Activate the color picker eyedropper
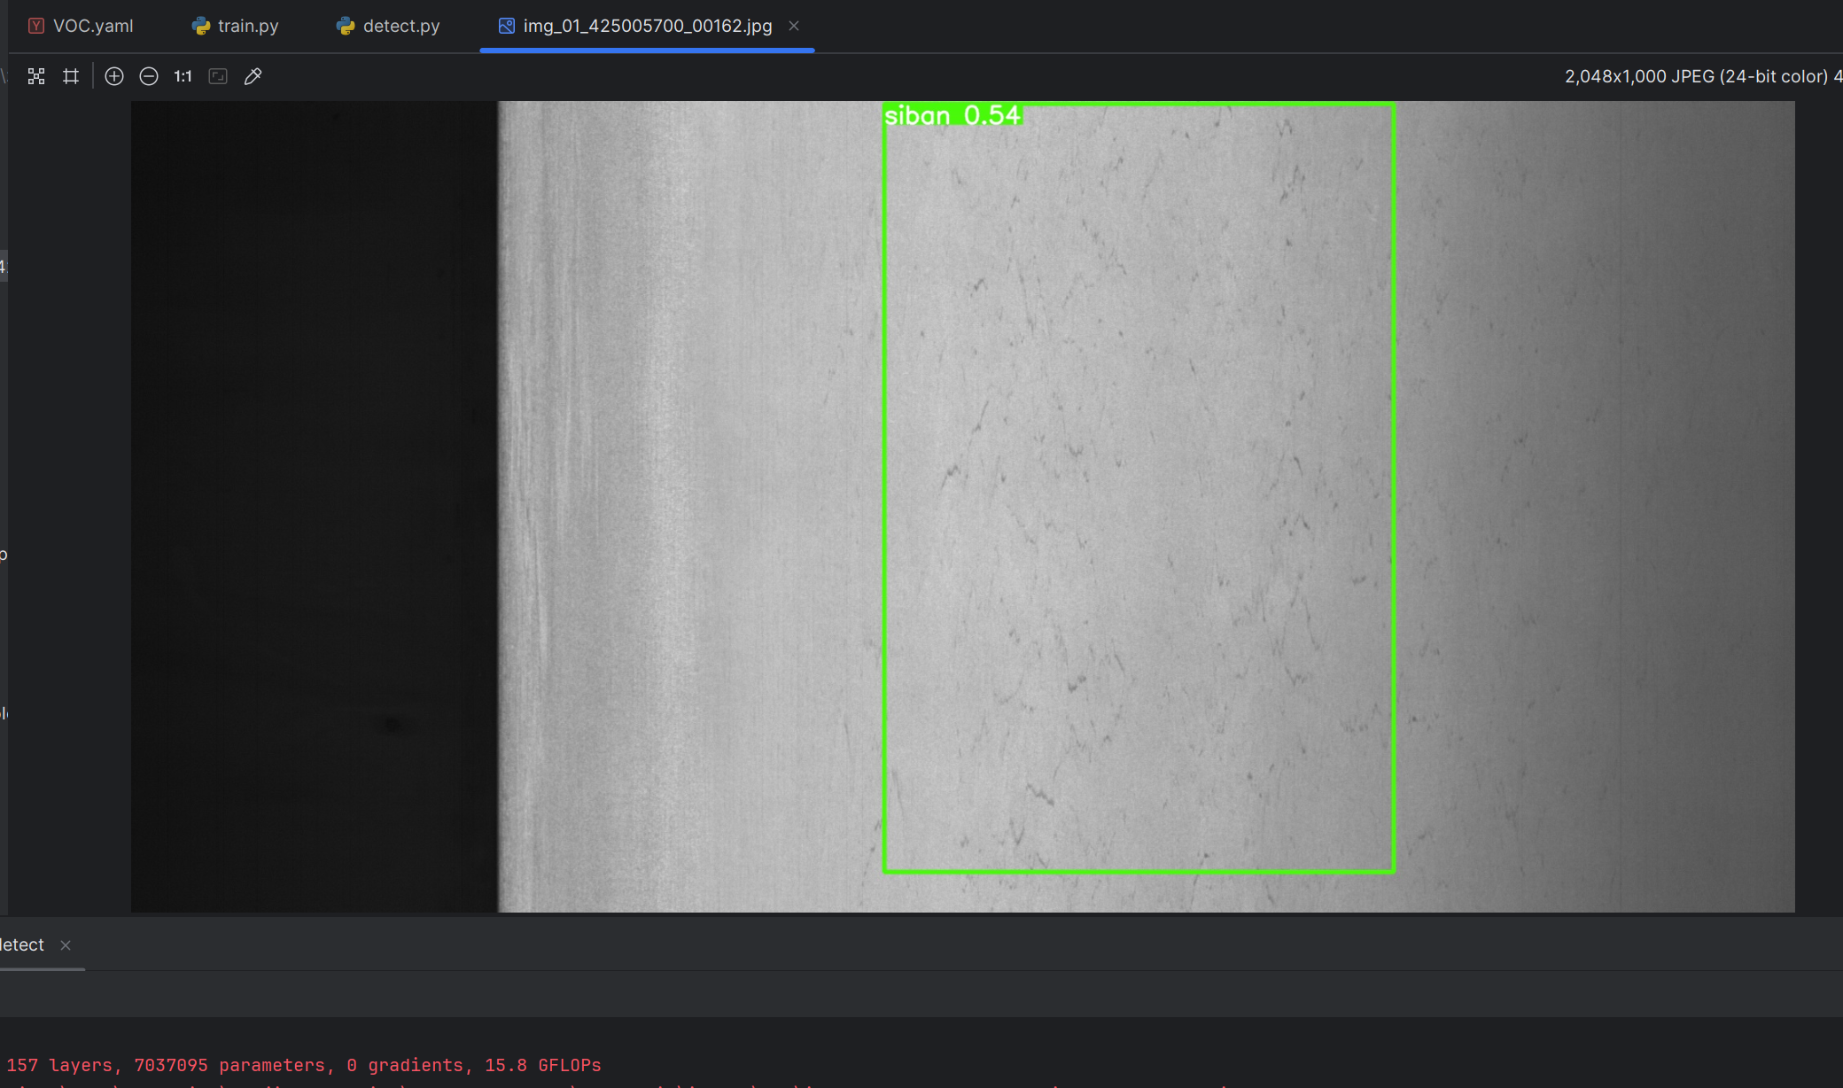 pos(253,76)
